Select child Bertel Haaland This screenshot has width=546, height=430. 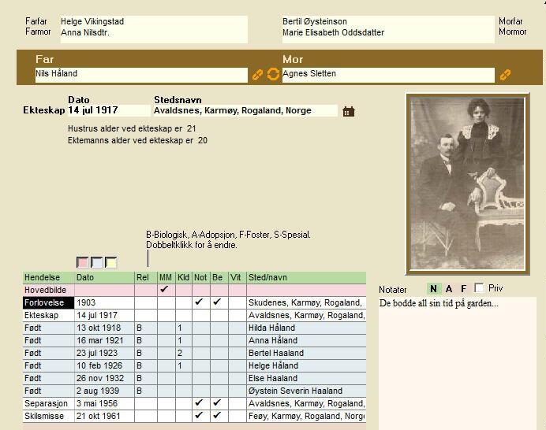coord(276,353)
